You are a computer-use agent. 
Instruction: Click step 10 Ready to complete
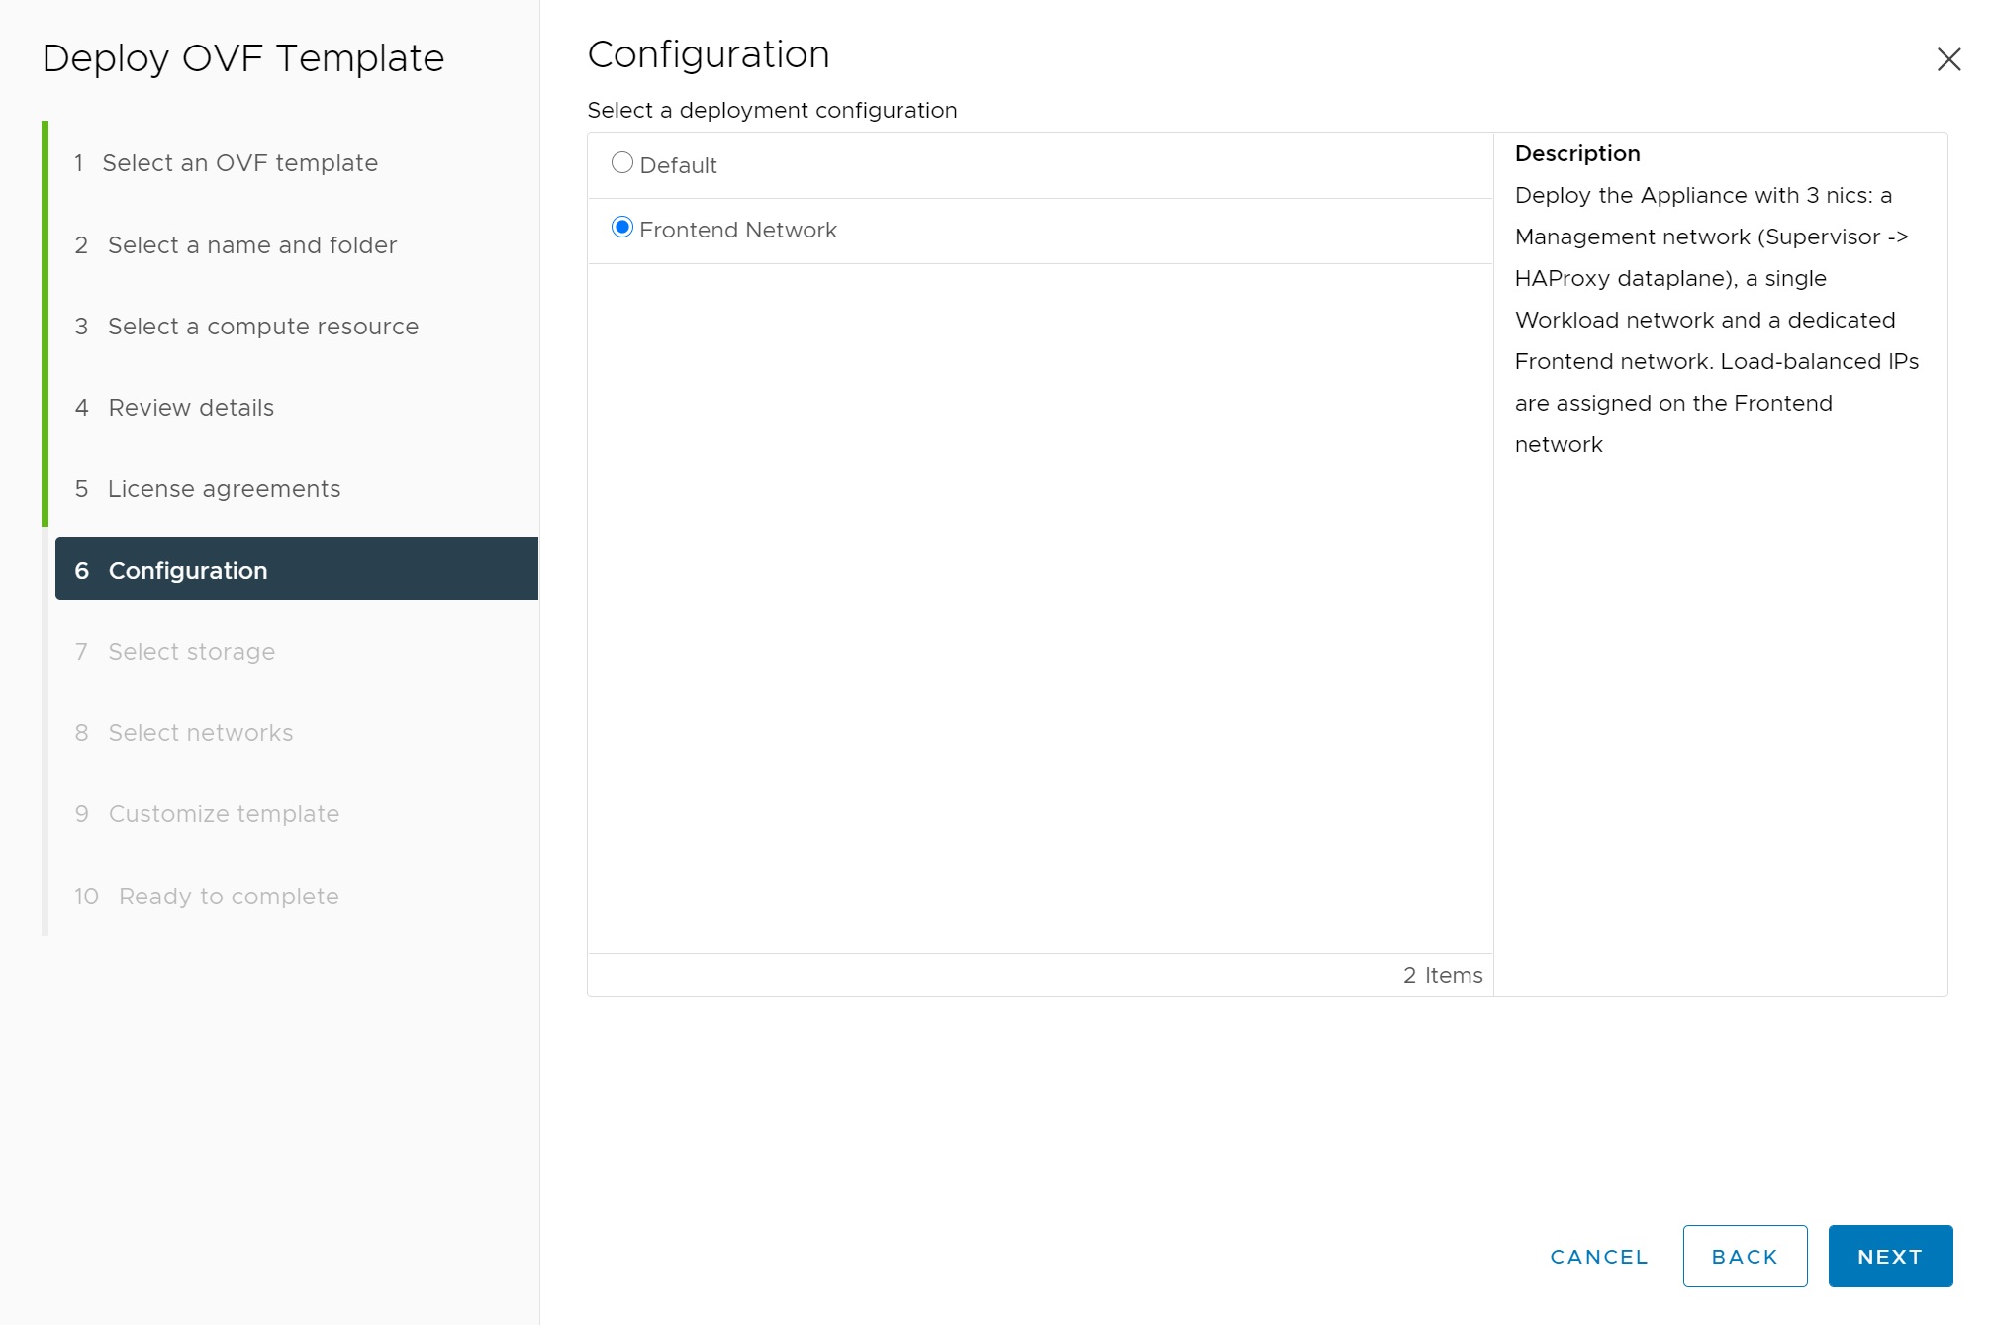228,897
